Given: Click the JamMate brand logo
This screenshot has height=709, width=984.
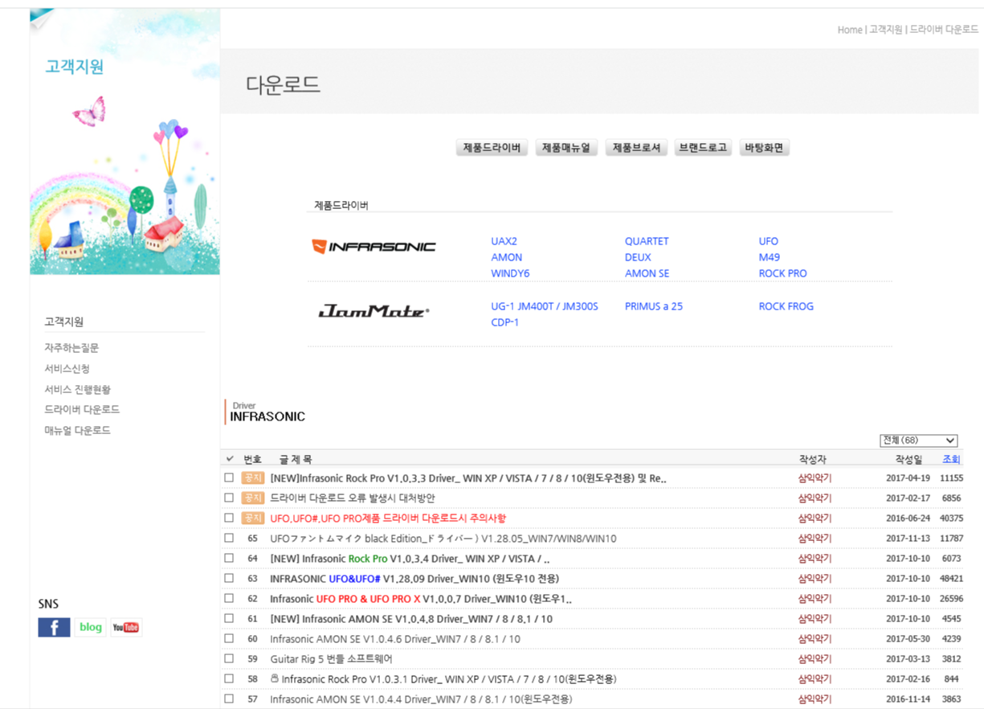Looking at the screenshot, I should pos(374,311).
